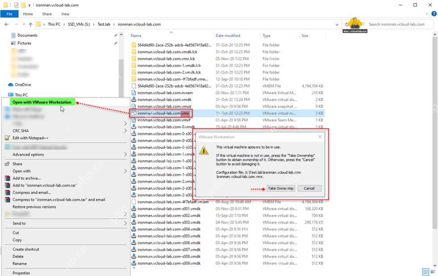
Task: Click the Back navigation arrow
Action: (x=6, y=24)
